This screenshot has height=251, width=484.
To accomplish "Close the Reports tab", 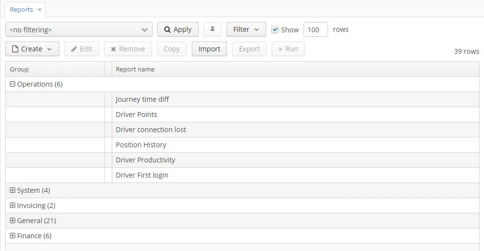I will tap(40, 10).
